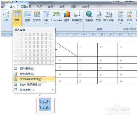This screenshot has height=119, width=138.
Task: Click the Chart (图表) icon
Action: pos(67,16)
